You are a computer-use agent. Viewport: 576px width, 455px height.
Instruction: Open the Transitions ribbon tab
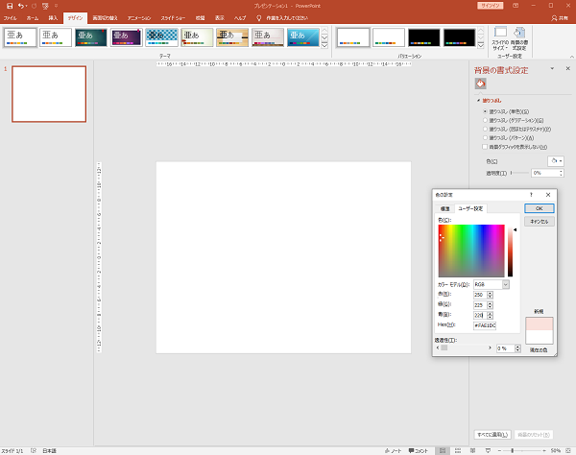[105, 18]
